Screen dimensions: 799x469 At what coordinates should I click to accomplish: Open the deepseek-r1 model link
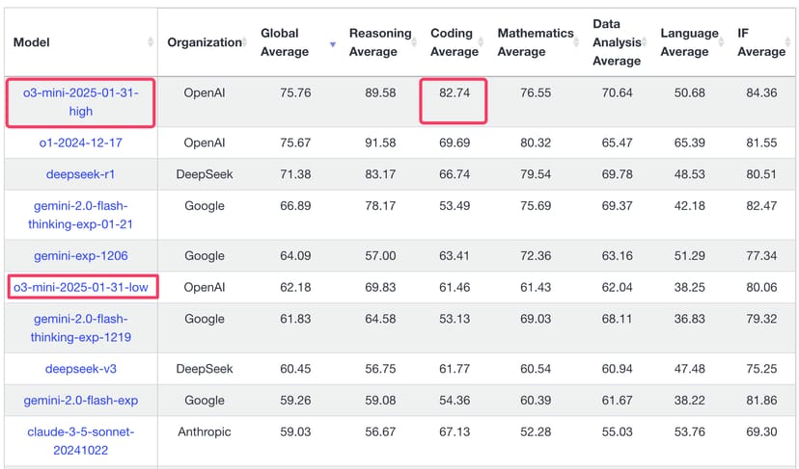click(x=80, y=174)
